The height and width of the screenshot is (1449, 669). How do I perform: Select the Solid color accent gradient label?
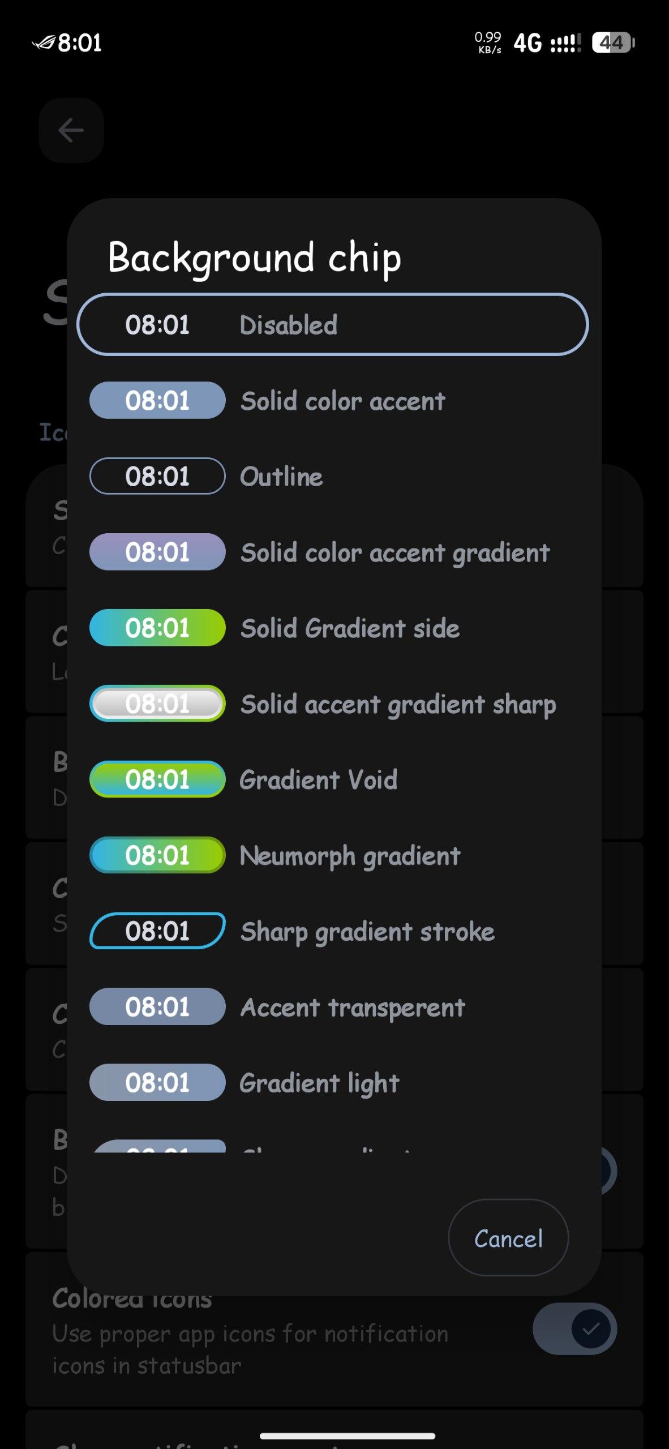(395, 552)
